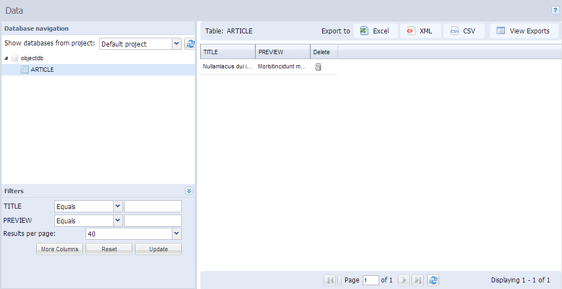Open the project selection dropdown
Viewport: 562px width, 289px height.
pyautogui.click(x=176, y=44)
